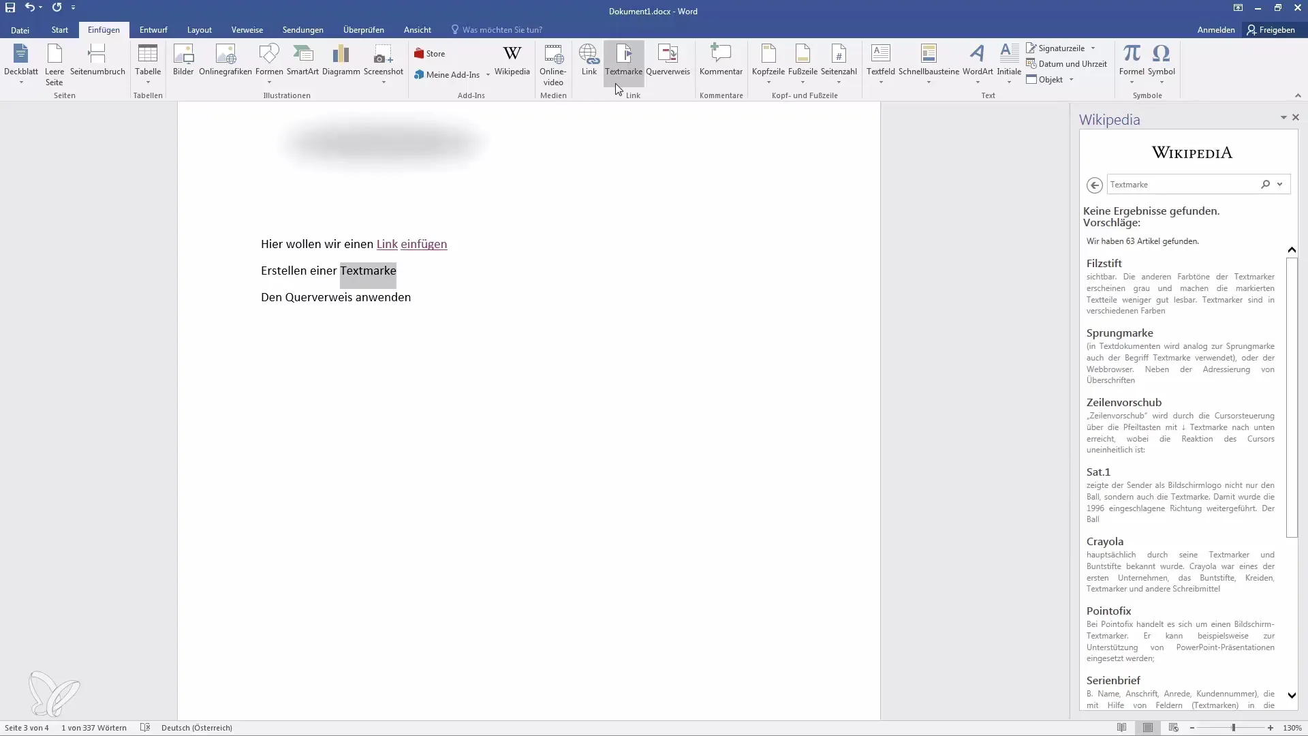
Task: Insert a Kommentar comment
Action: [721, 60]
